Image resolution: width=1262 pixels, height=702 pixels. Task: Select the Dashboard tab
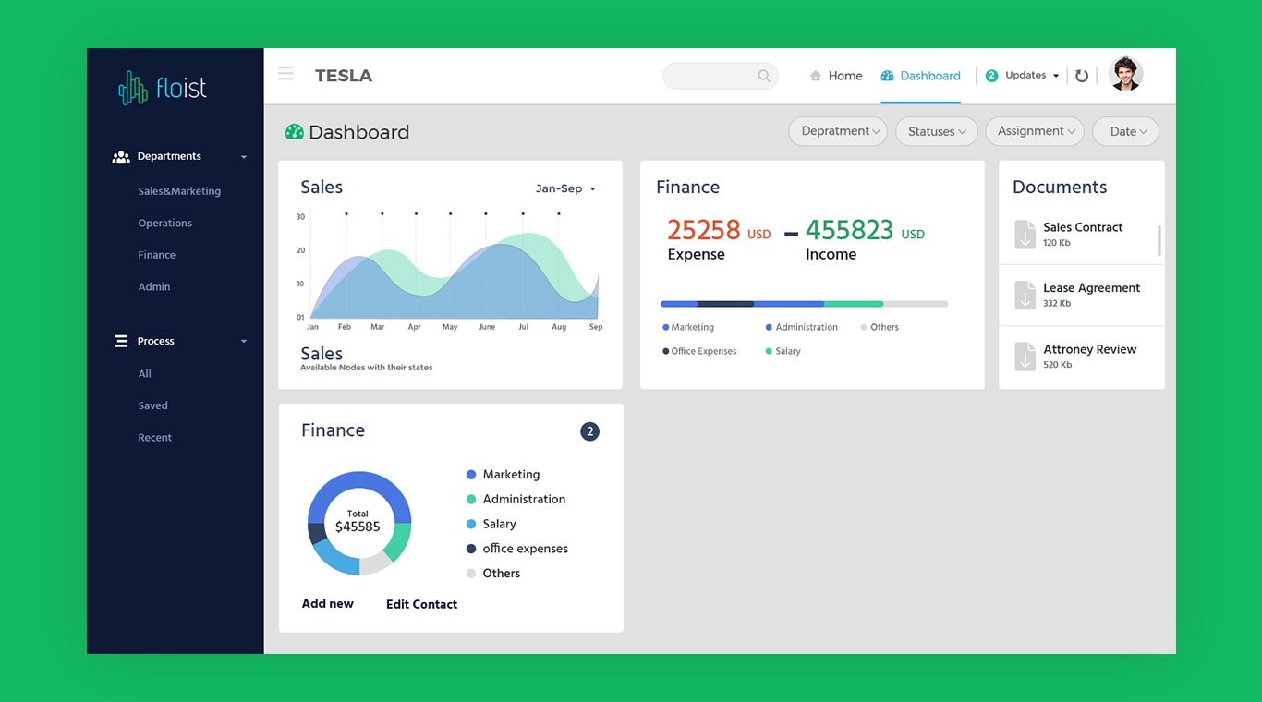(920, 76)
